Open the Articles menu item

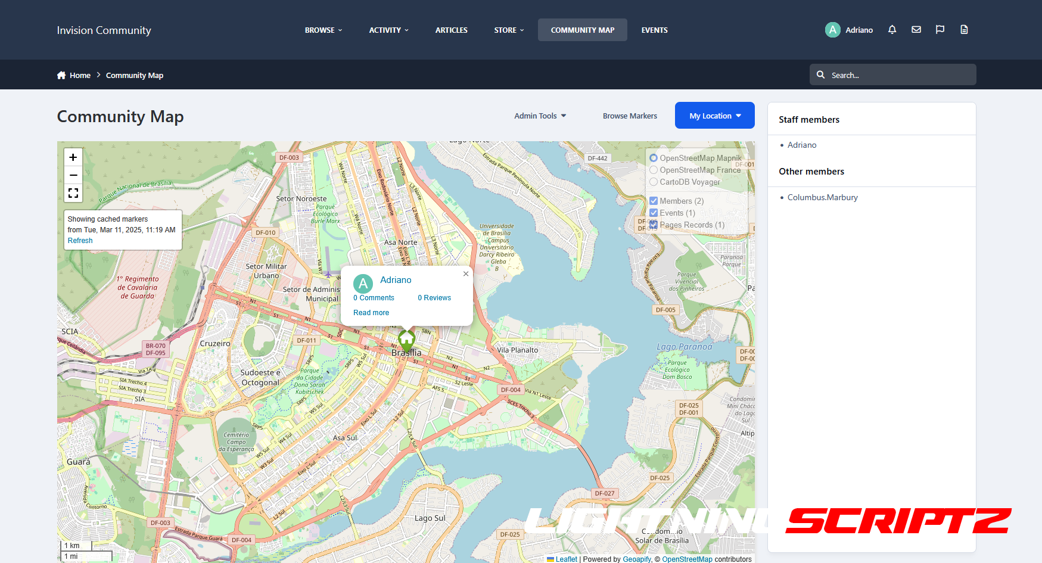pos(451,30)
